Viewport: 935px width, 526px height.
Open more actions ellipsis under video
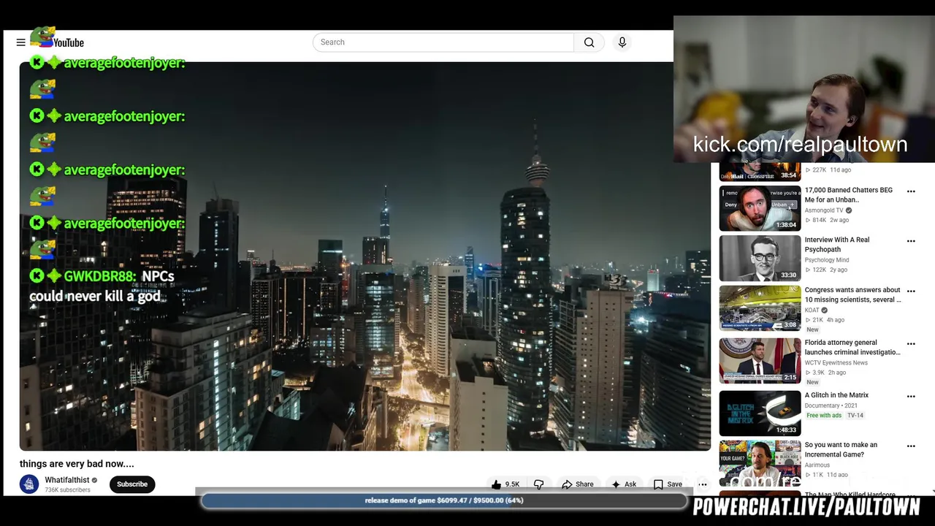coord(702,484)
